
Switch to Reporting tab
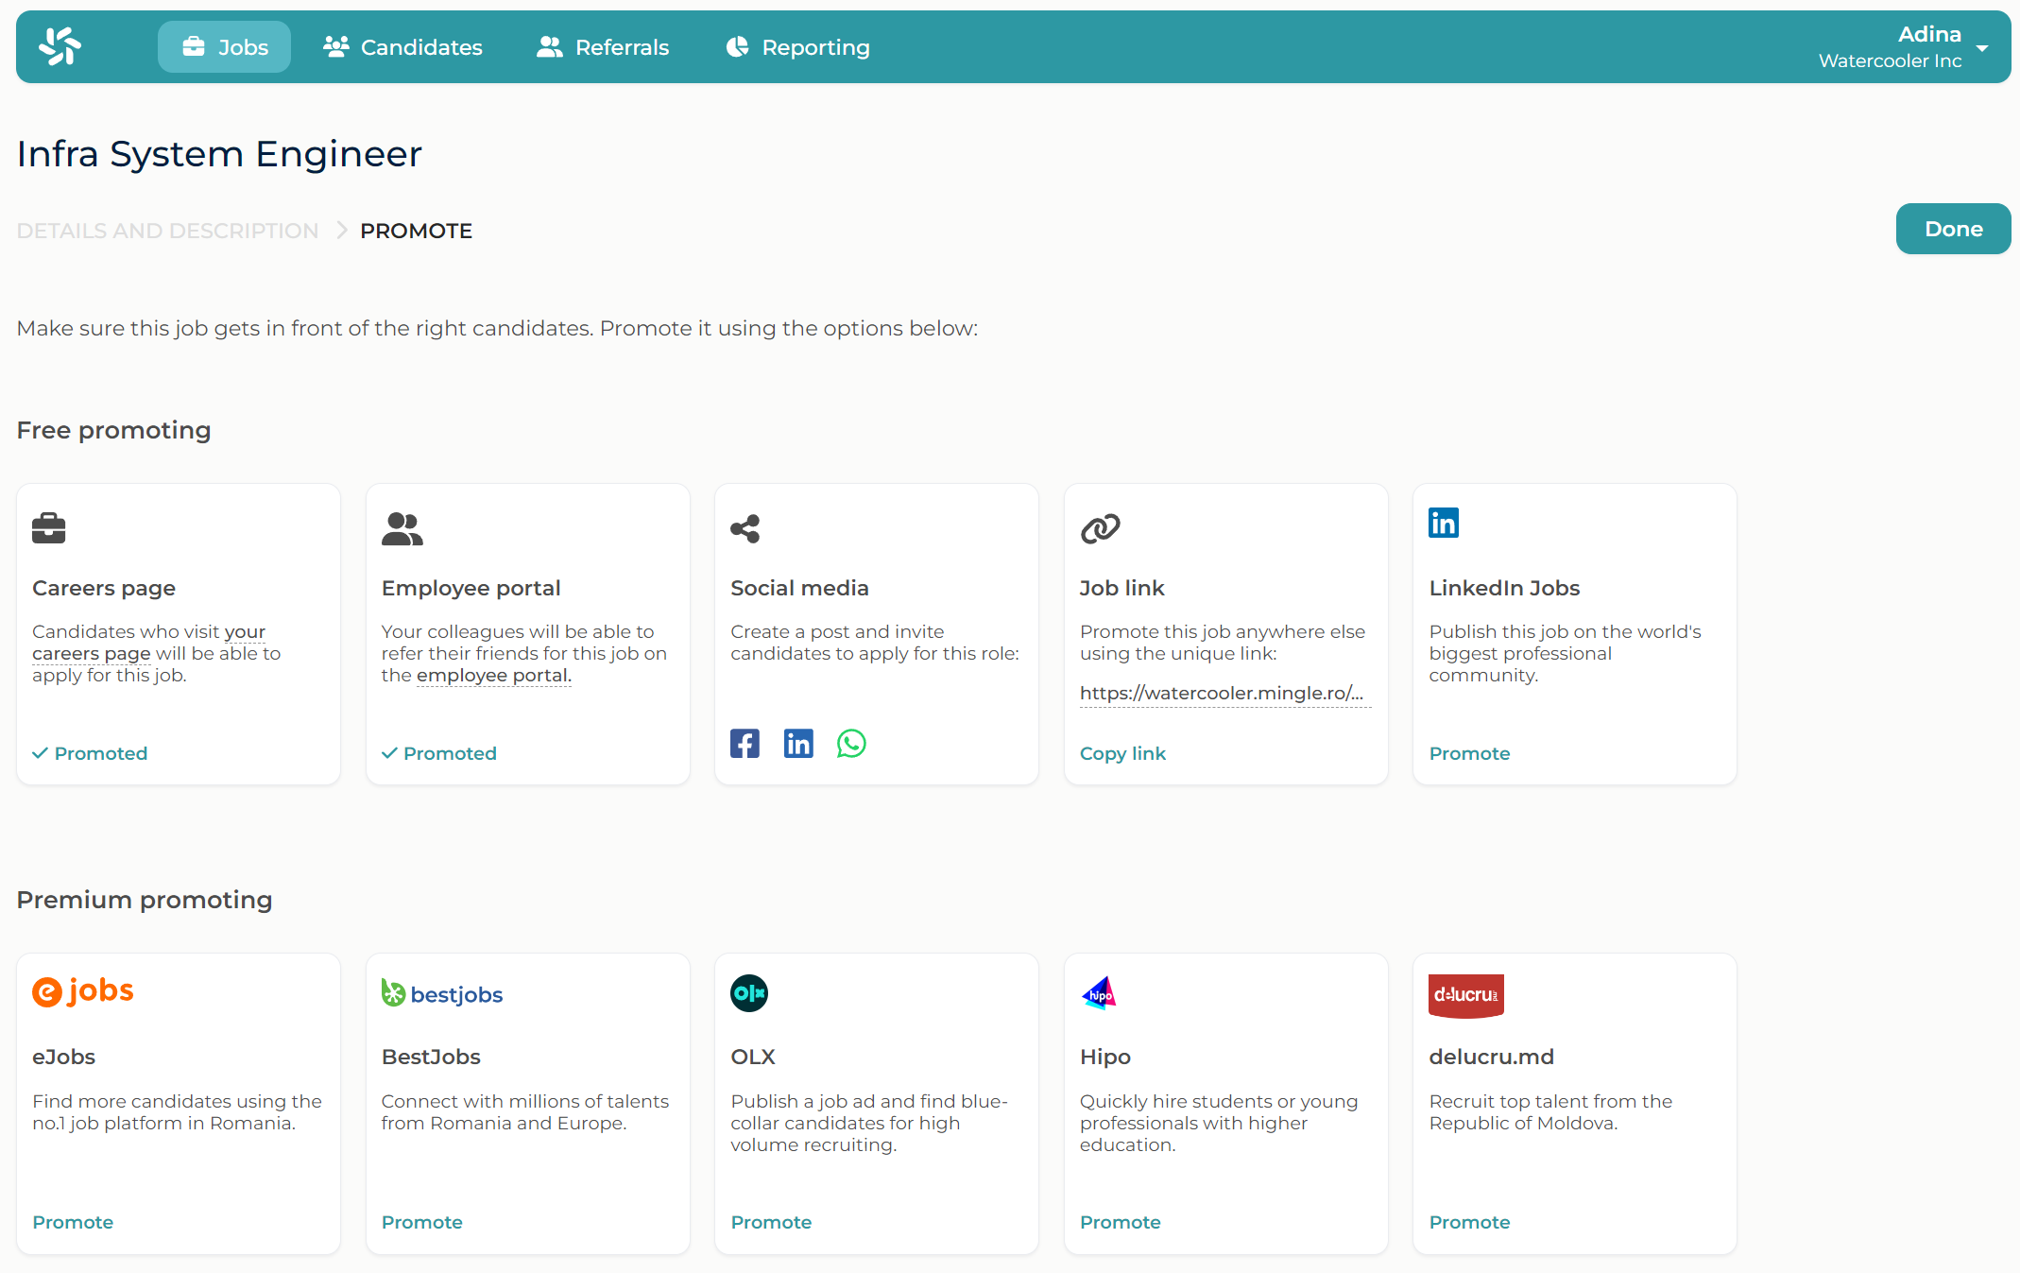[x=797, y=47]
